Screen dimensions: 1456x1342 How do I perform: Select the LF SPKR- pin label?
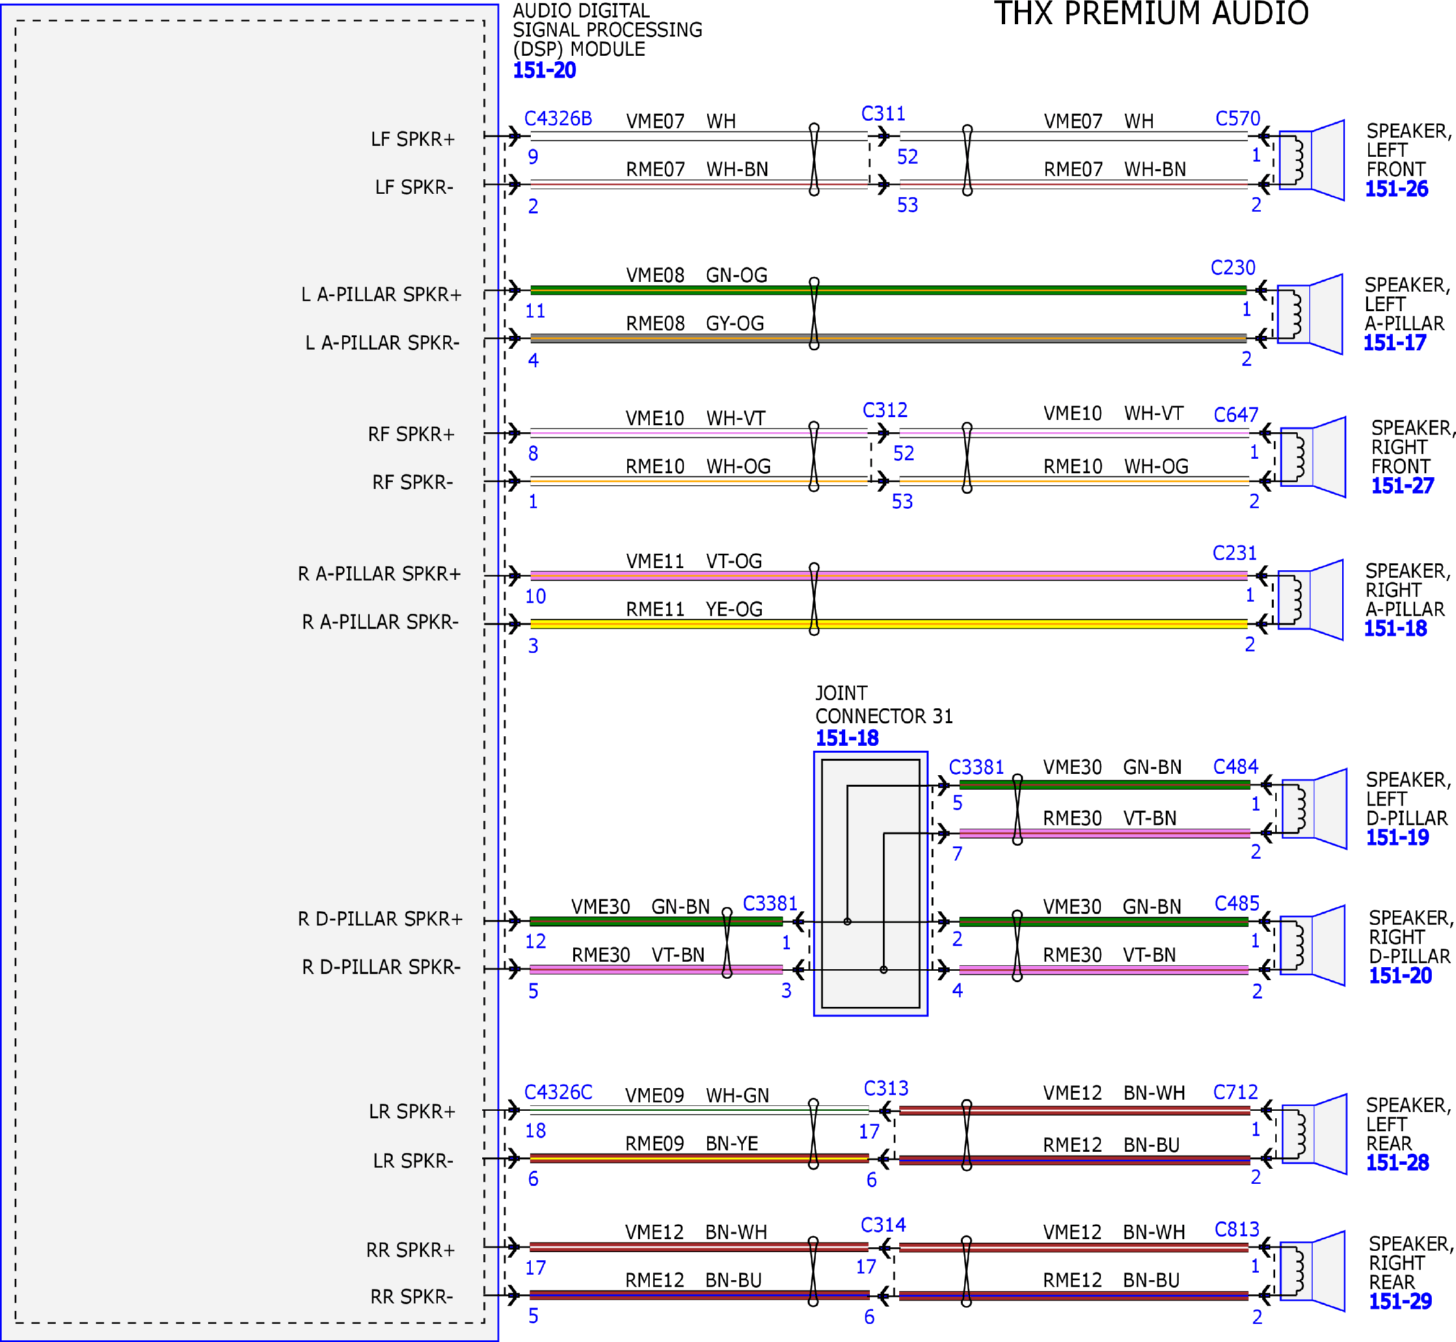414,187
